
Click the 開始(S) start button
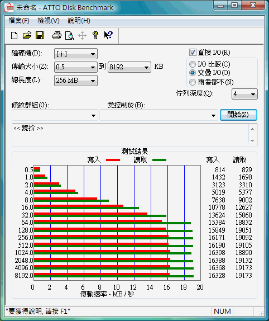238,115
